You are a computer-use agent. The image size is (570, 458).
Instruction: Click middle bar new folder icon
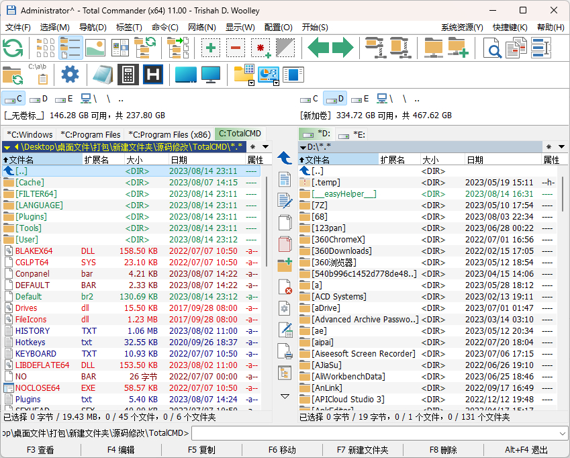(285, 265)
